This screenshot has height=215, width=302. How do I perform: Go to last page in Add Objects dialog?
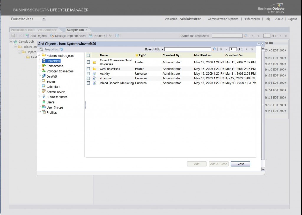point(252,50)
